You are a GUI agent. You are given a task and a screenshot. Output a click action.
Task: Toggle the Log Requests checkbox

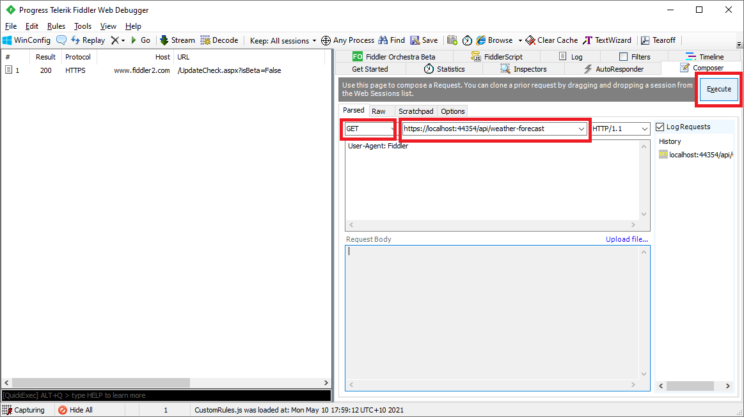pyautogui.click(x=660, y=127)
